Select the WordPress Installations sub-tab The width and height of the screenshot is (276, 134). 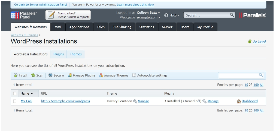point(31,54)
